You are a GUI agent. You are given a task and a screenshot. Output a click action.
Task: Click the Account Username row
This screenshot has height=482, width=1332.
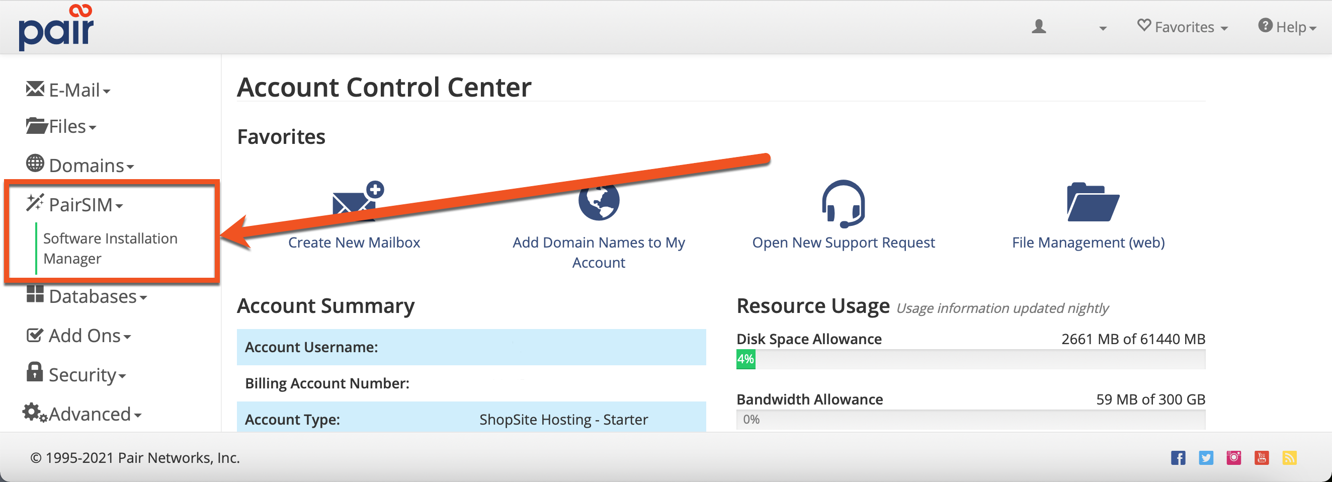(471, 347)
